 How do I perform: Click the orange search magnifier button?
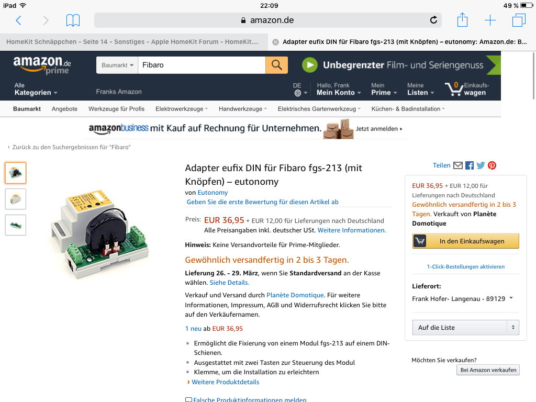tap(276, 65)
